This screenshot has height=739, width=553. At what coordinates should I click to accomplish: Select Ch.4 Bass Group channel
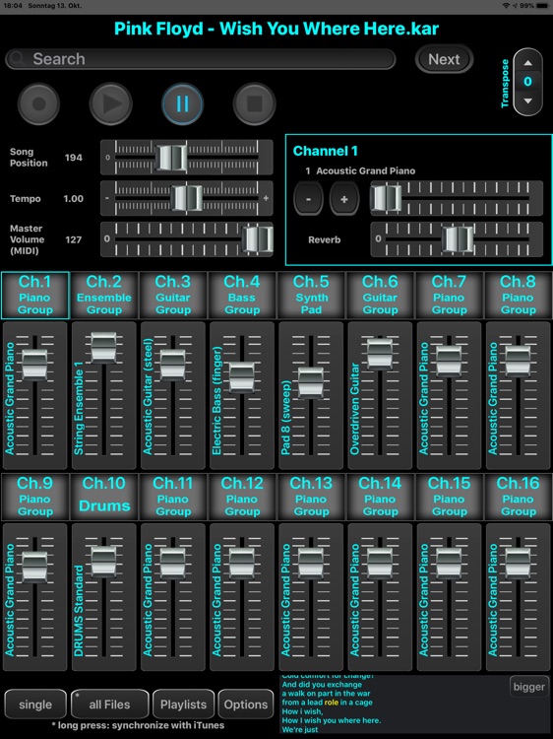coord(242,296)
